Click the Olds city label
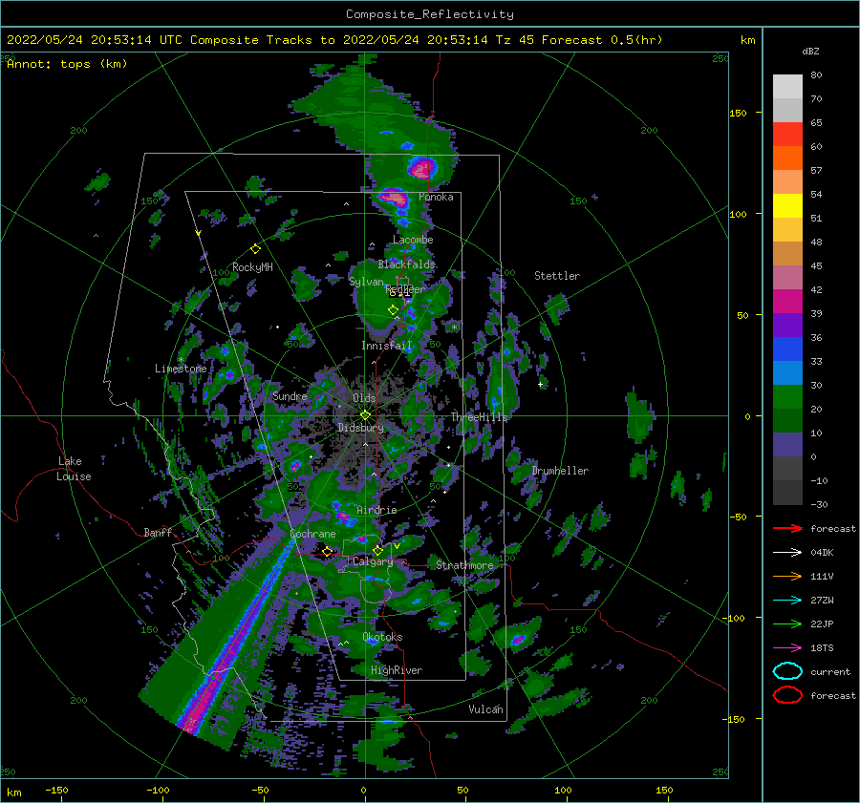This screenshot has height=803, width=860. point(364,398)
